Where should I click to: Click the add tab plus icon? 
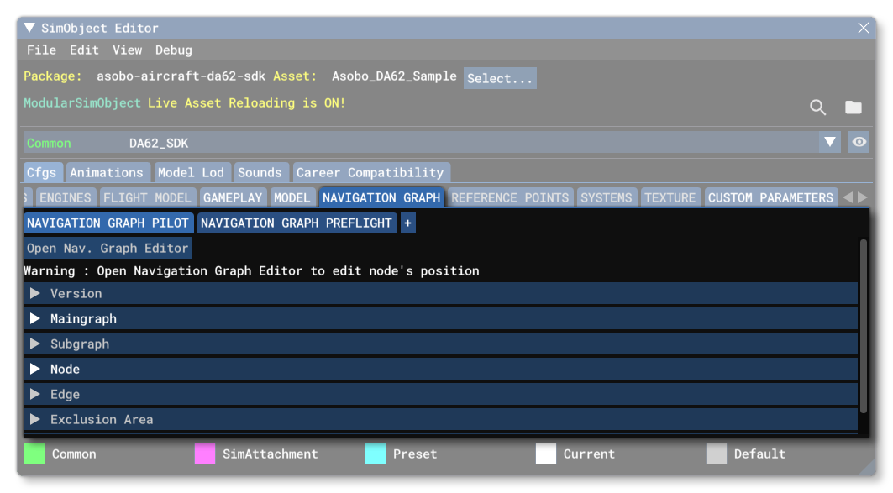[x=407, y=223]
